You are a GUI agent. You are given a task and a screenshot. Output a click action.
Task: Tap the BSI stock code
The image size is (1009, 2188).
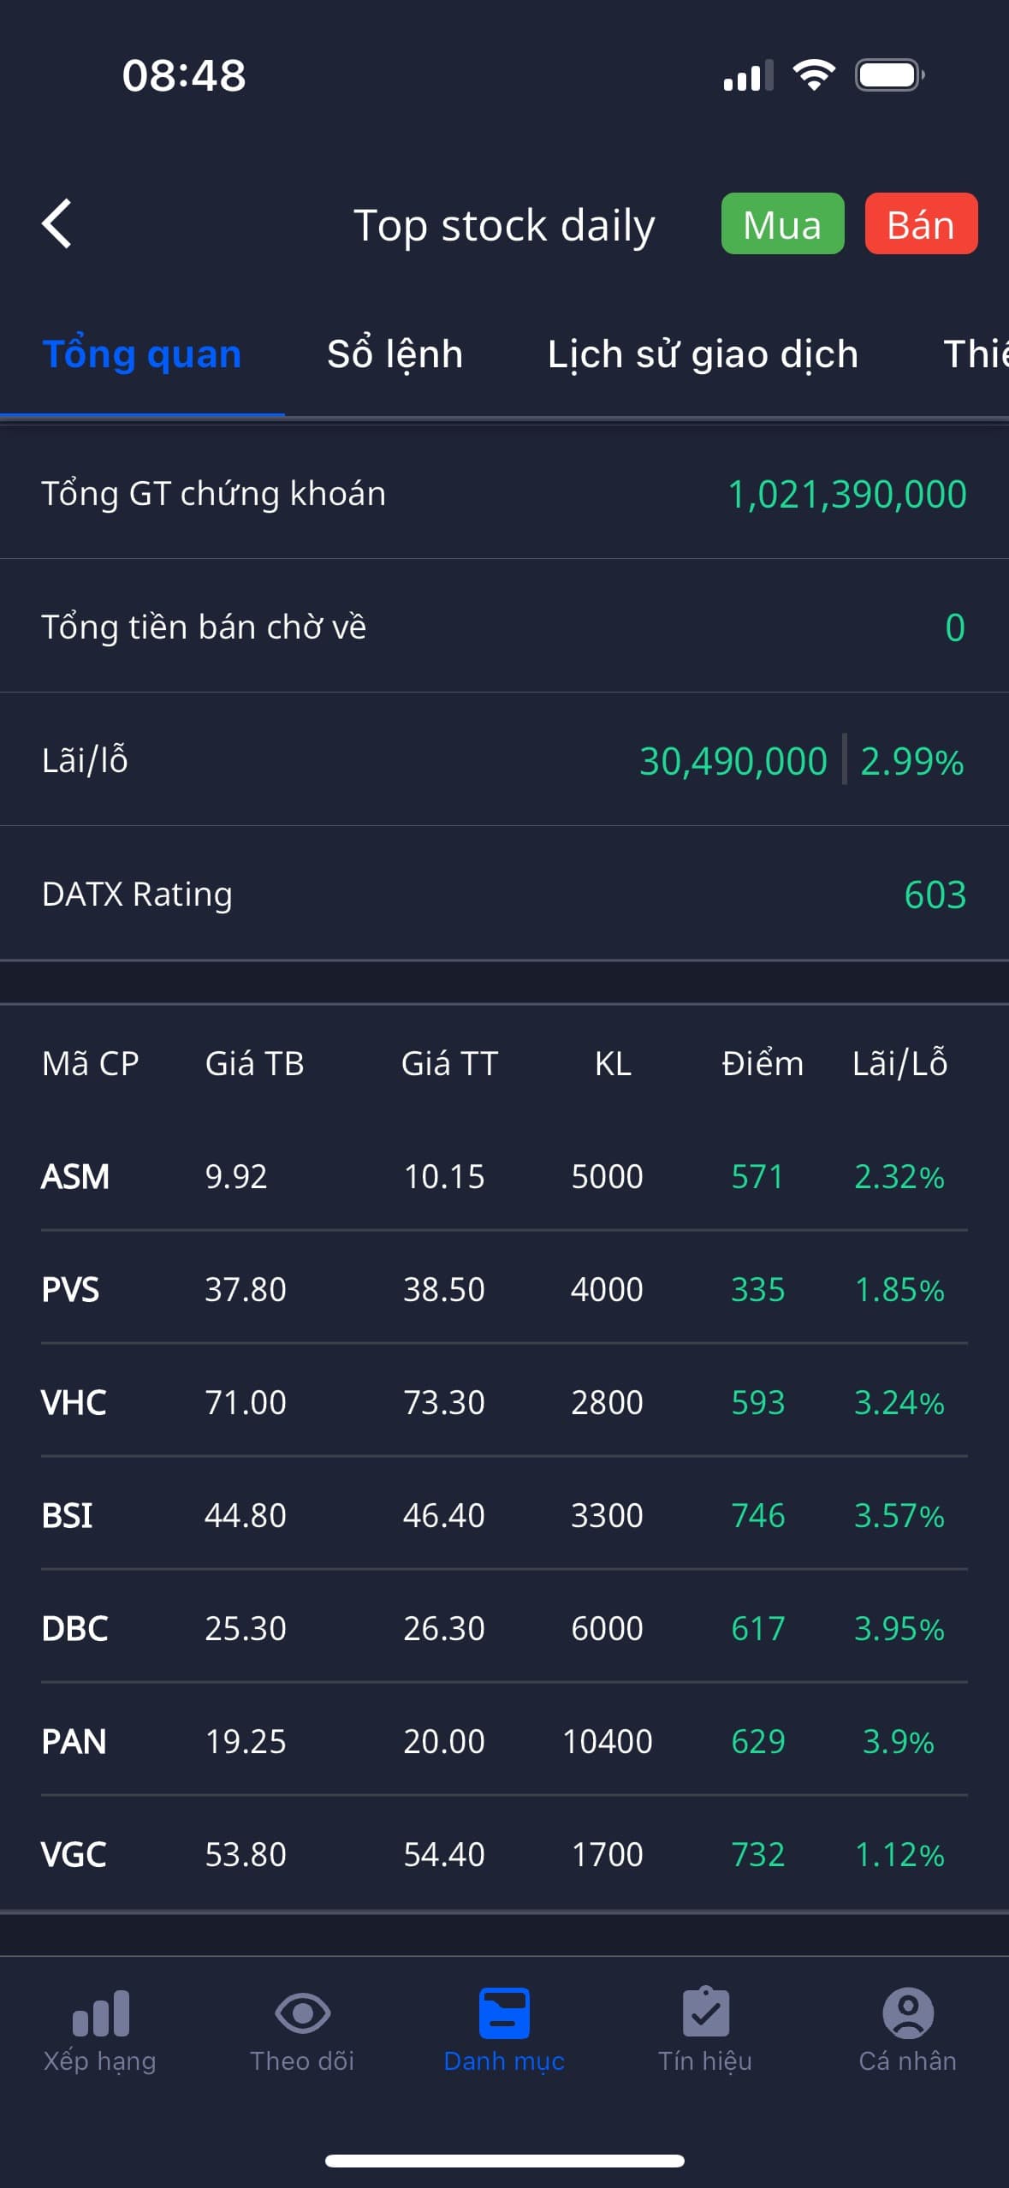(x=68, y=1515)
